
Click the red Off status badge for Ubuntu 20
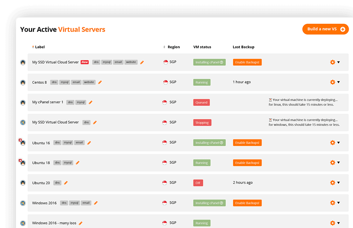(198, 183)
